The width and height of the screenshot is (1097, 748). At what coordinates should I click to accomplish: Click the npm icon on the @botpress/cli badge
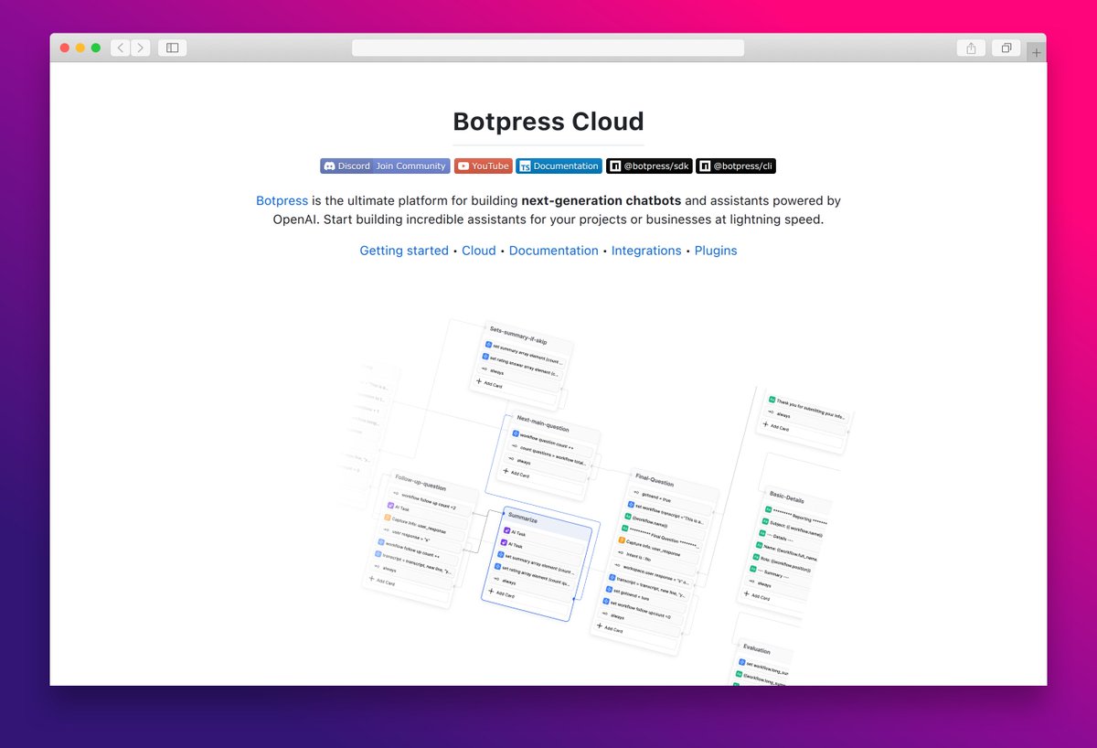[704, 166]
